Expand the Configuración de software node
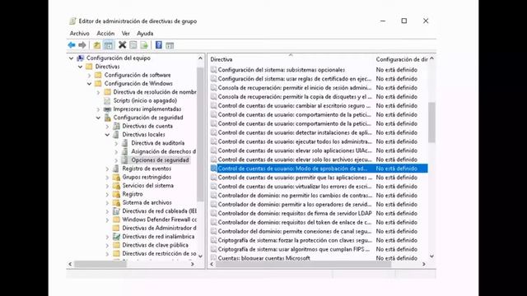This screenshot has height=296, width=527. click(90, 75)
